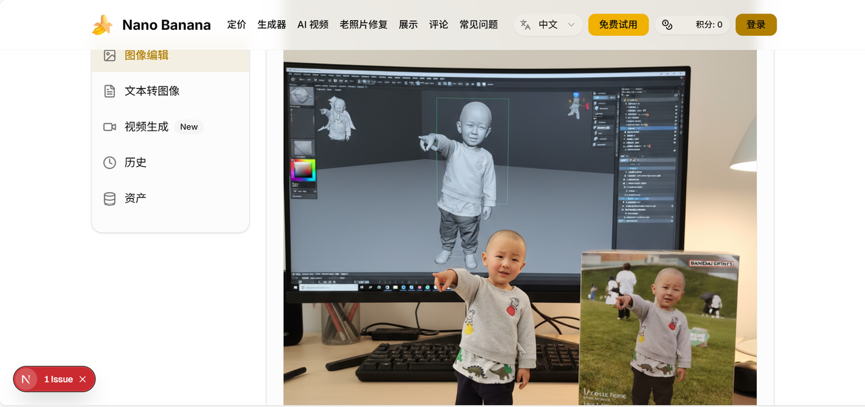865x407 pixels.
Task: Click the 登录 login button
Action: pos(756,25)
